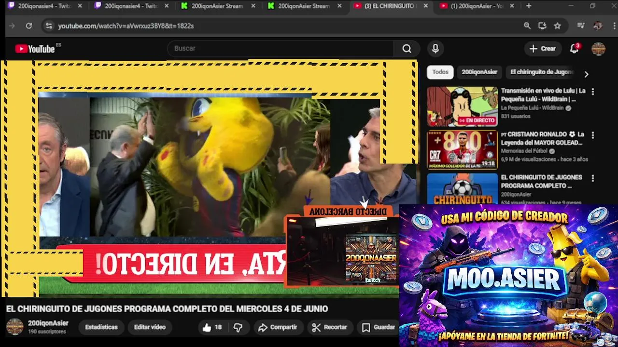
Task: Open the Cristiano Ronaldo CR7 thumbnail
Action: click(x=462, y=150)
